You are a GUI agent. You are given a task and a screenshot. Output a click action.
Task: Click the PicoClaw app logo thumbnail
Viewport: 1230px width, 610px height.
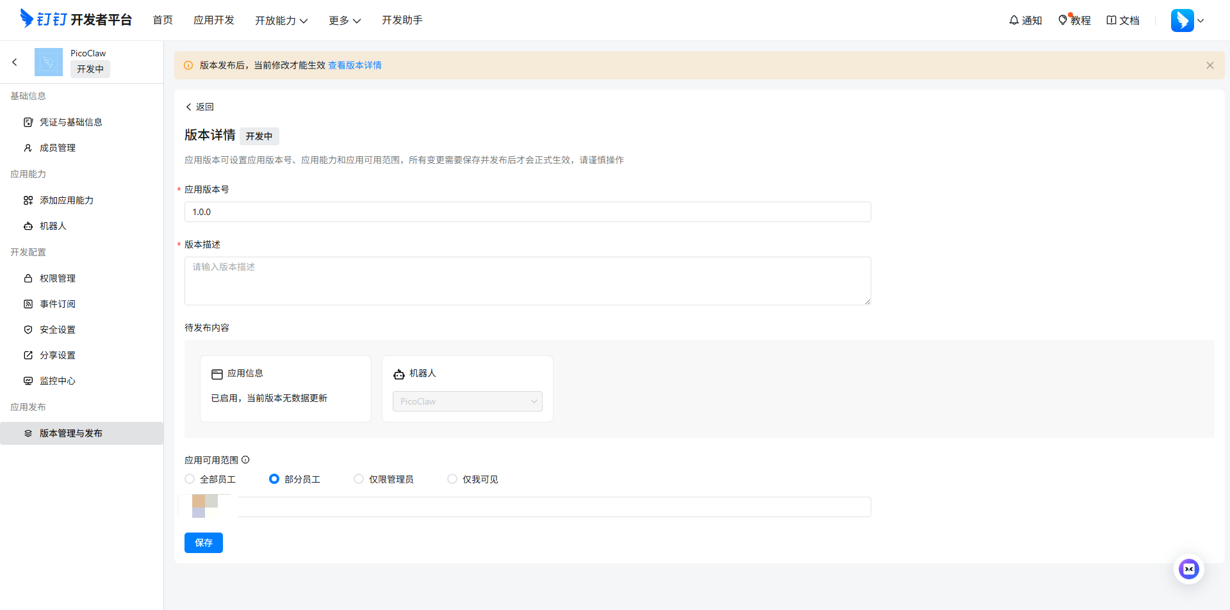[49, 62]
